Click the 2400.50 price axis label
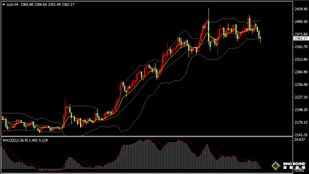Screen dimensions: 309x174 (x=301, y=22)
